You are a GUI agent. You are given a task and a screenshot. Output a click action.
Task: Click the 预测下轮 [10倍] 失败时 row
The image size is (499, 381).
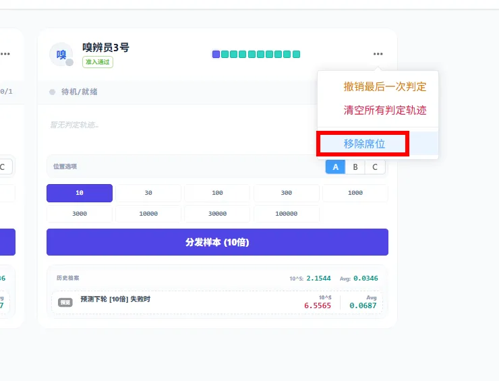tap(217, 302)
